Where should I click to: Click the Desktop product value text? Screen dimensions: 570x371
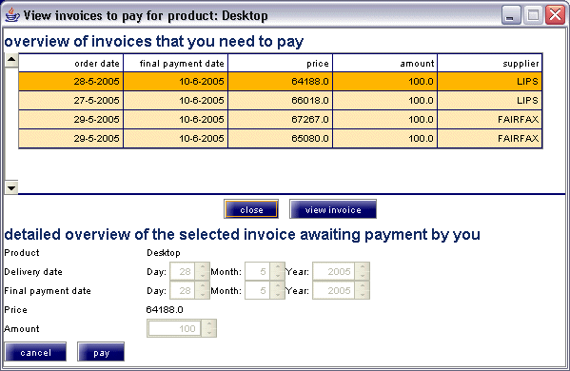tap(164, 253)
